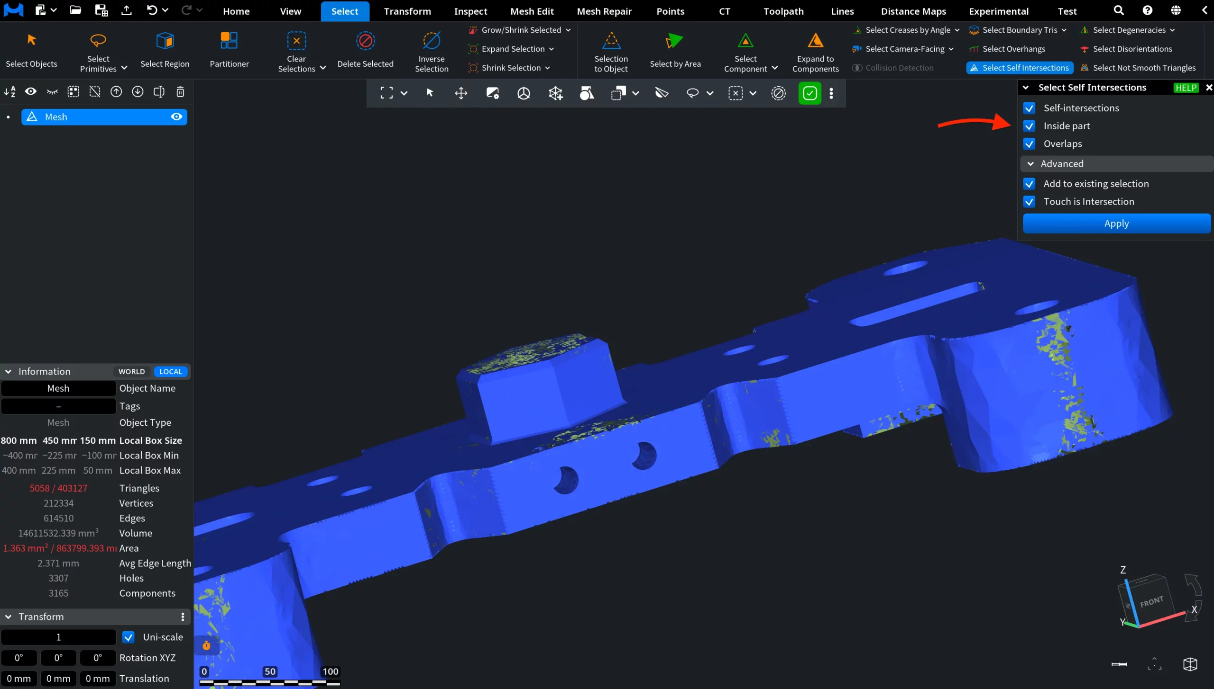
Task: Invert selection with Inverse Selection
Action: coord(432,52)
